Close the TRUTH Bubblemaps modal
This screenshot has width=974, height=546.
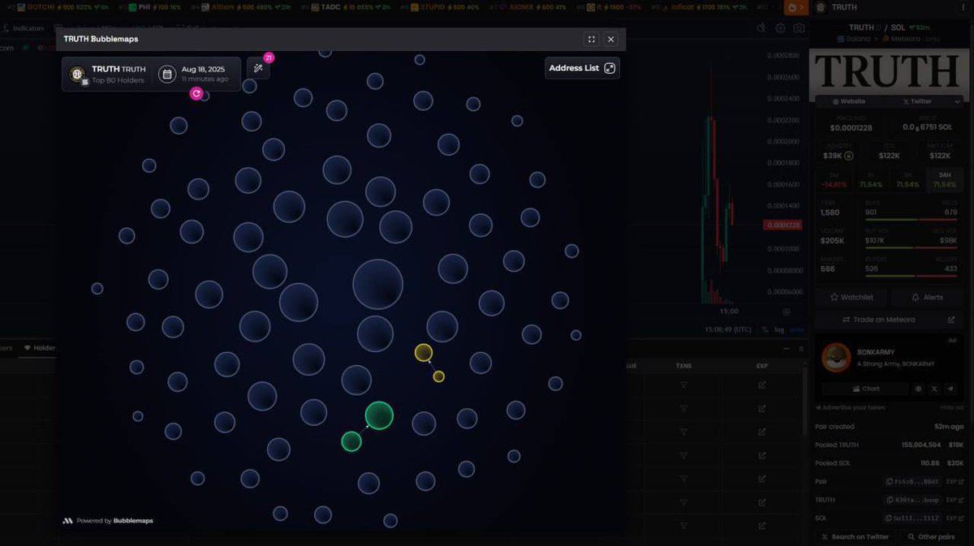(x=611, y=39)
